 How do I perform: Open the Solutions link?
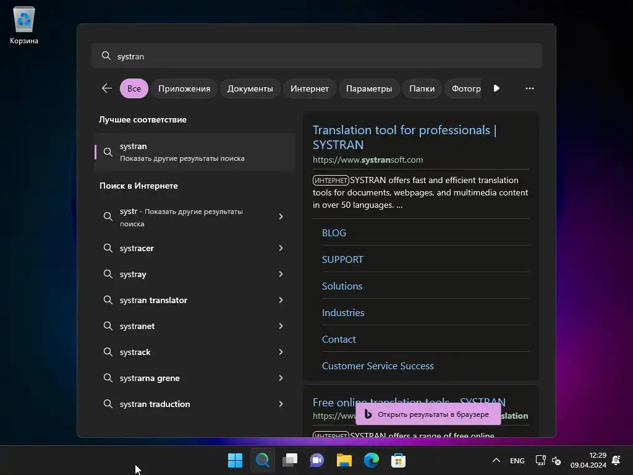coord(342,286)
